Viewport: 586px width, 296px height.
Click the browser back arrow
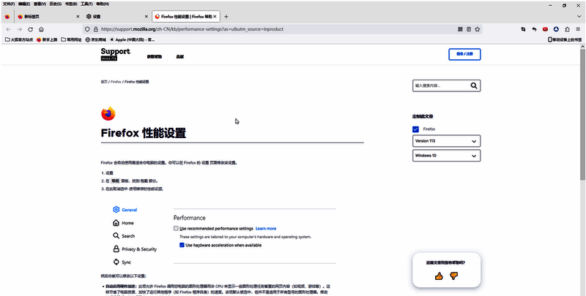point(8,29)
